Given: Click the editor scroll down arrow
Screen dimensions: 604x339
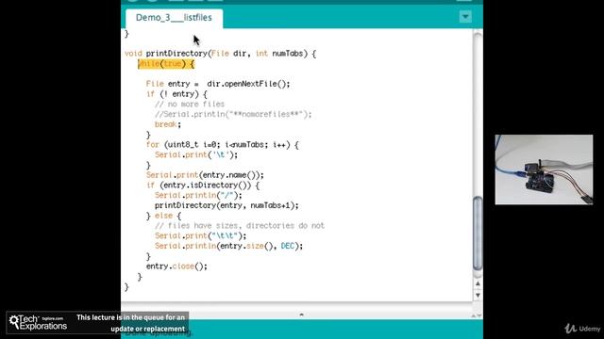Looking at the screenshot, I should tap(478, 295).
